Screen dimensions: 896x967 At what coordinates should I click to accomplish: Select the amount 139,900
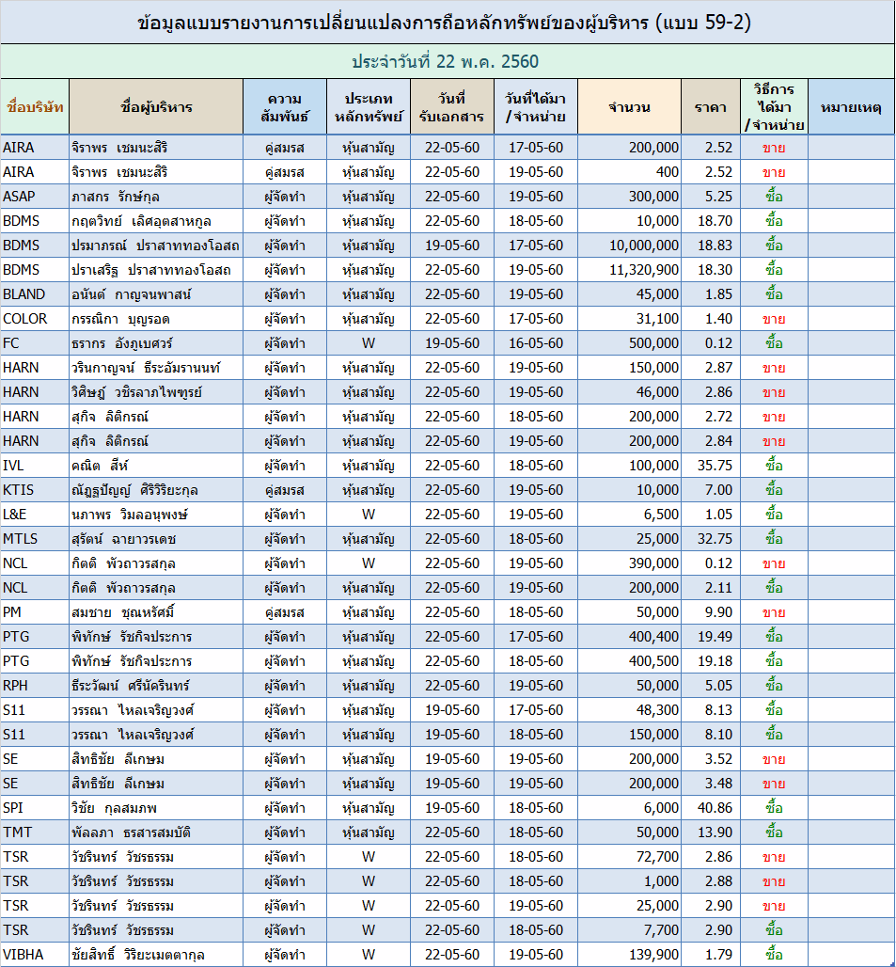[x=653, y=955]
